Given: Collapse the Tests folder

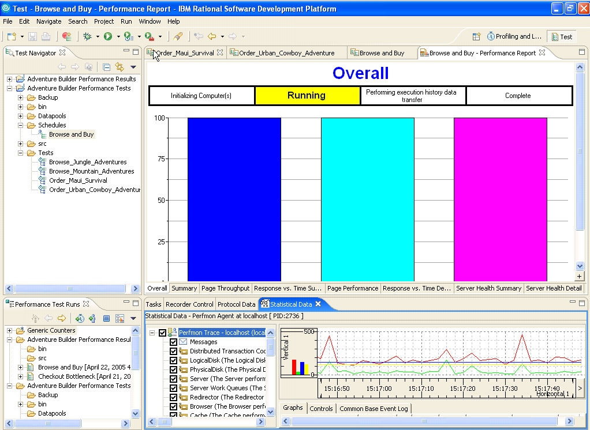Looking at the screenshot, I should click(x=21, y=153).
